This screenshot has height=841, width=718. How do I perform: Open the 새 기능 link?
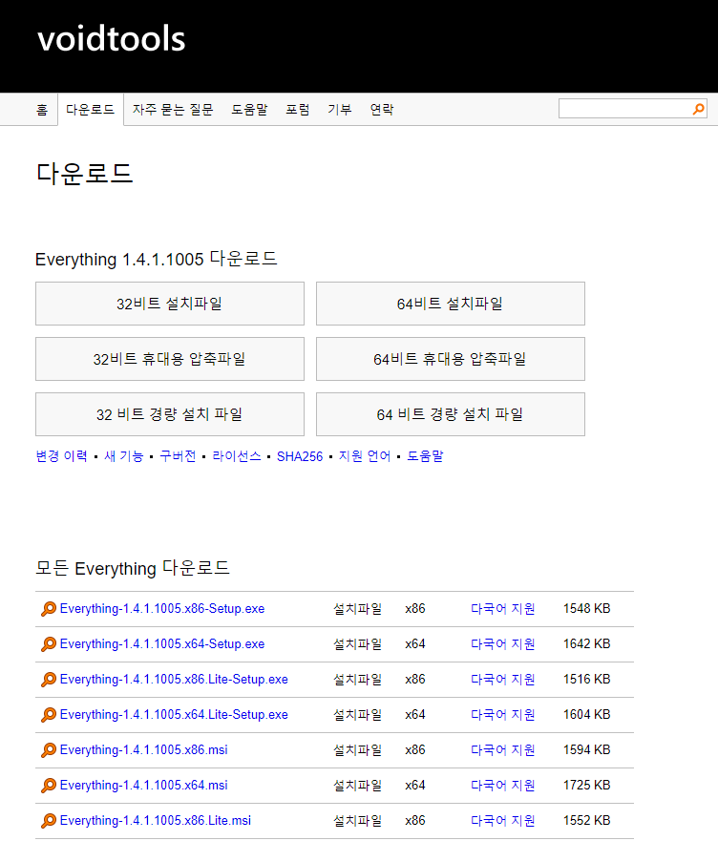(124, 456)
